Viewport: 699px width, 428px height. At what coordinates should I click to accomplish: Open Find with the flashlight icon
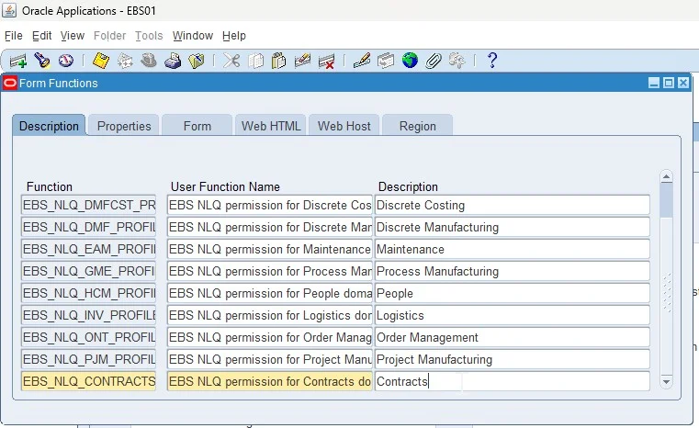click(x=42, y=61)
